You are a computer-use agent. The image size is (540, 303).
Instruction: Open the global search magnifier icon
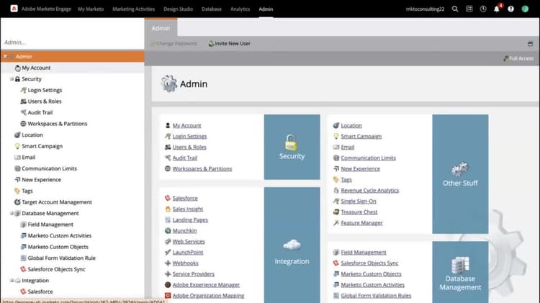[x=455, y=9]
